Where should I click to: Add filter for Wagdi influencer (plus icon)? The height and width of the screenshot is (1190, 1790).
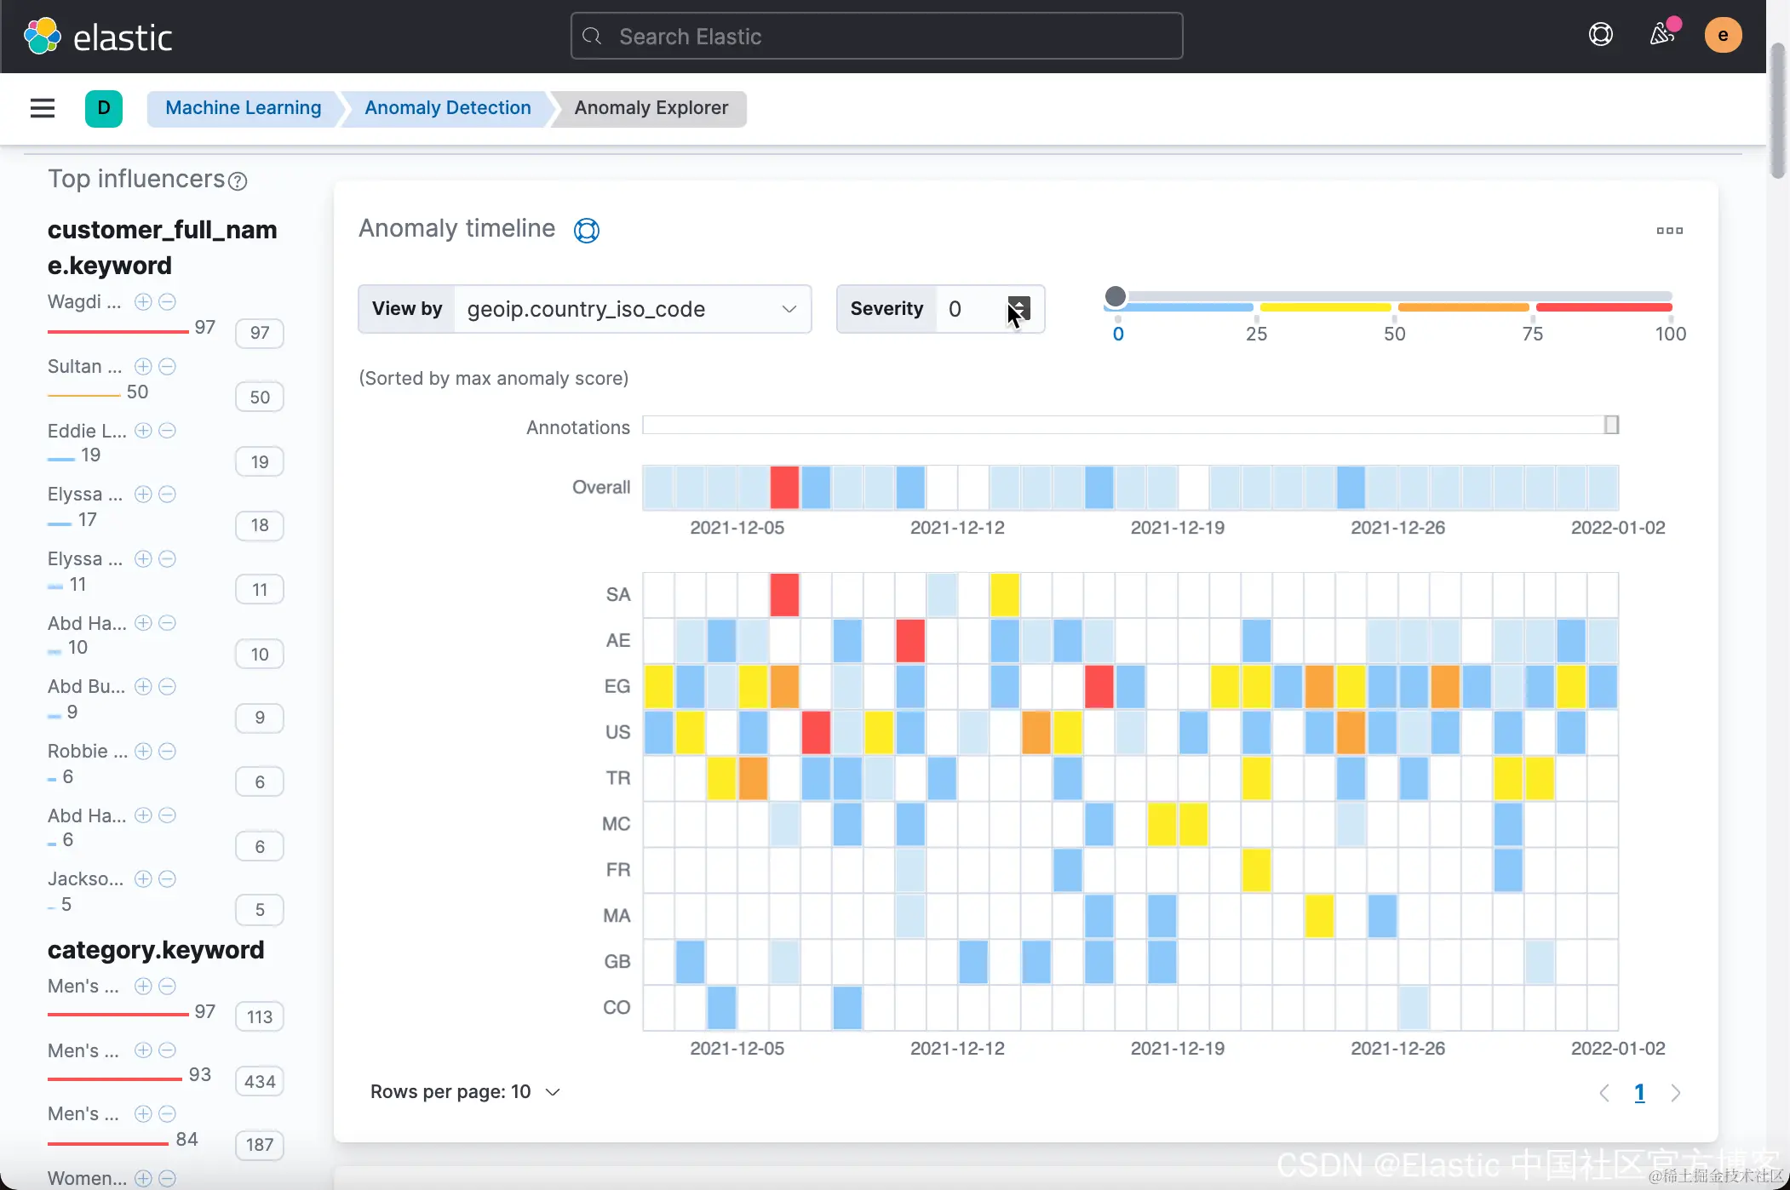tap(143, 301)
